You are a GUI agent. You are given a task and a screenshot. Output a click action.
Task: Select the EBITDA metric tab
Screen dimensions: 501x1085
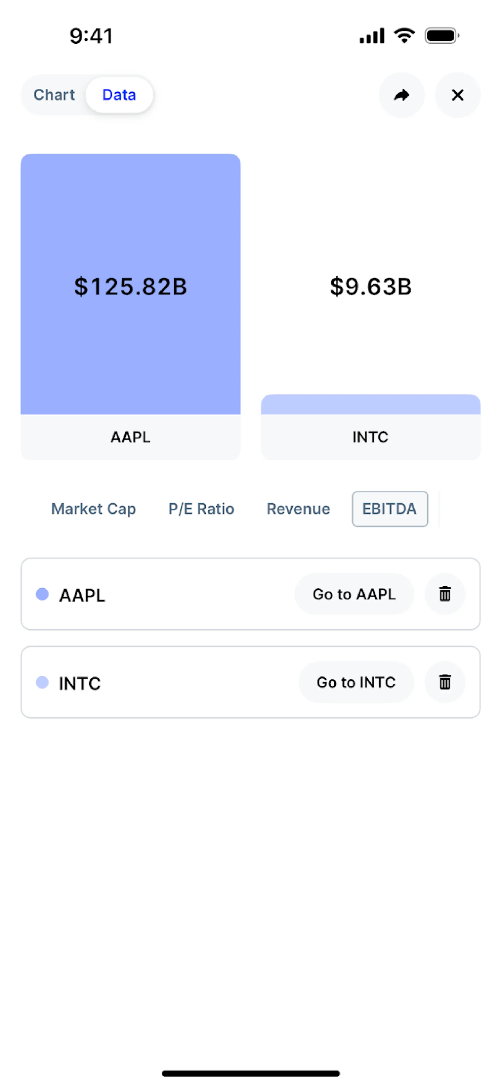tap(390, 509)
